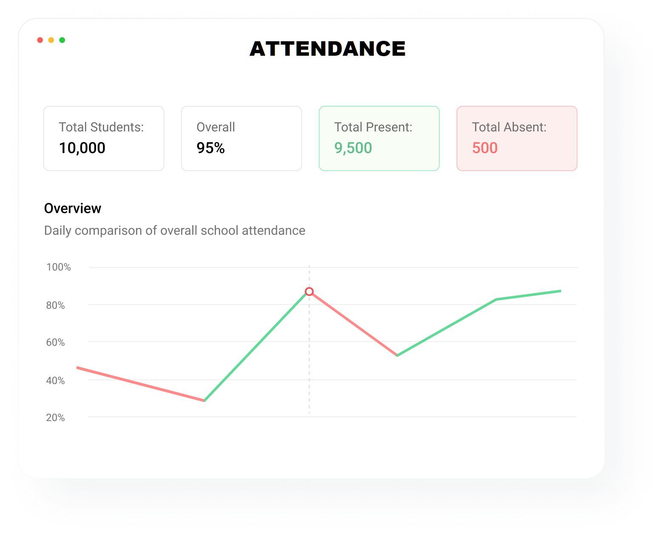Click the 500 absent value
The image size is (664, 538).
(485, 148)
